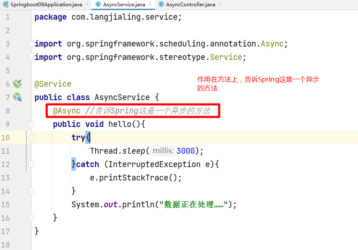The image size is (358, 250).
Task: Click the System.out.println call
Action: point(154,204)
